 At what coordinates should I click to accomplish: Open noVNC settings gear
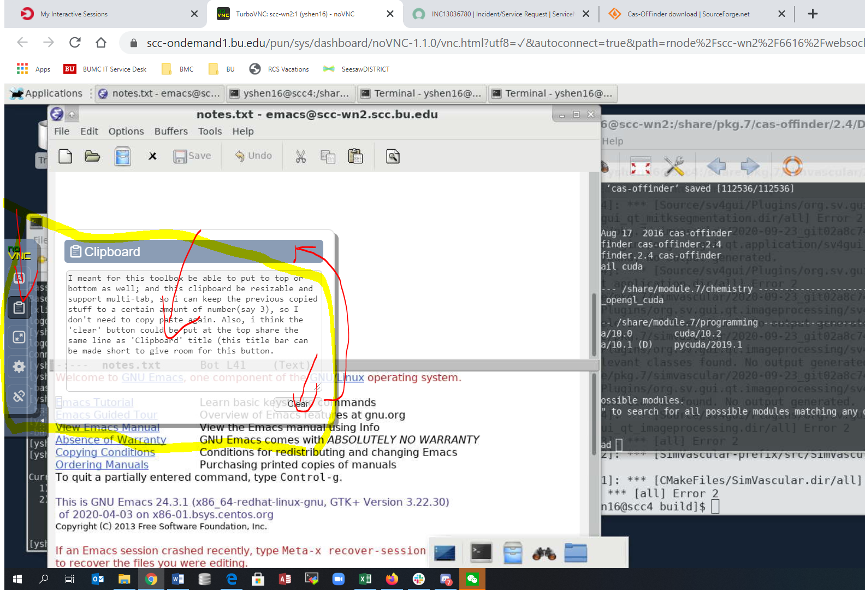19,367
